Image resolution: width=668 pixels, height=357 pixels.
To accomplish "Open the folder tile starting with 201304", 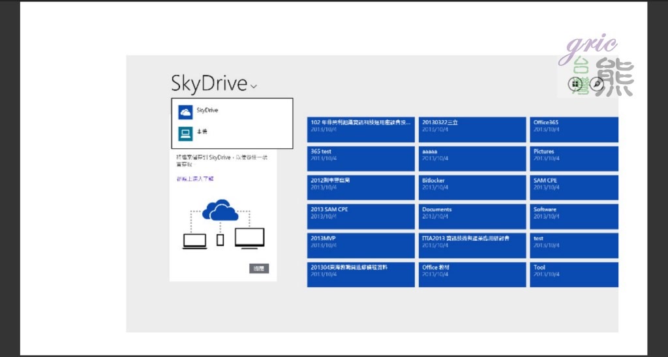I will coord(361,274).
